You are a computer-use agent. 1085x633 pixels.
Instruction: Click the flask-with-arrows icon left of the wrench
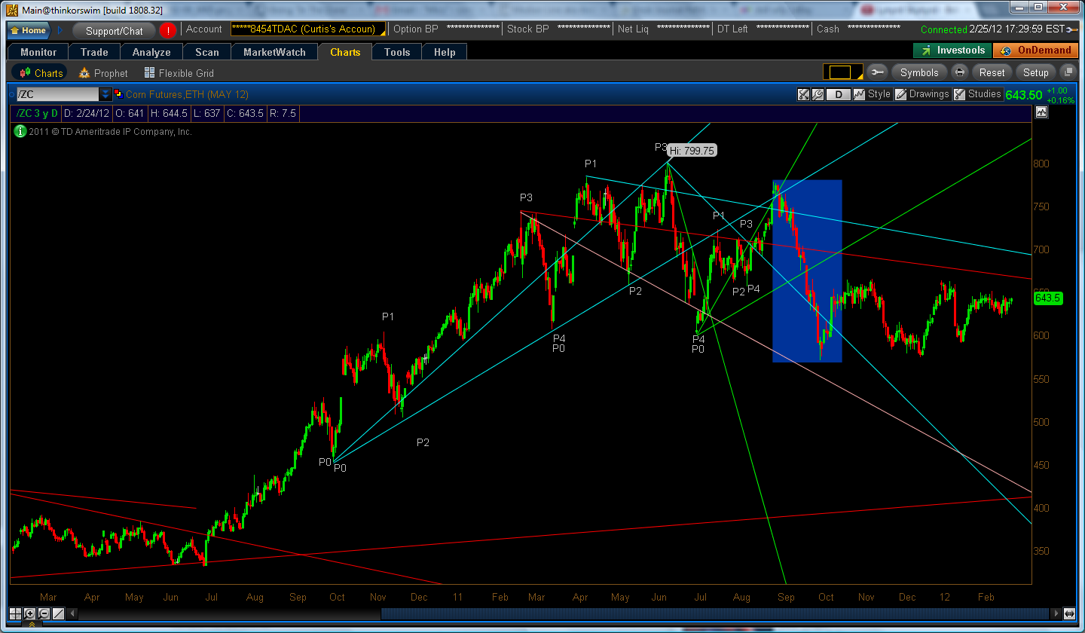804,94
